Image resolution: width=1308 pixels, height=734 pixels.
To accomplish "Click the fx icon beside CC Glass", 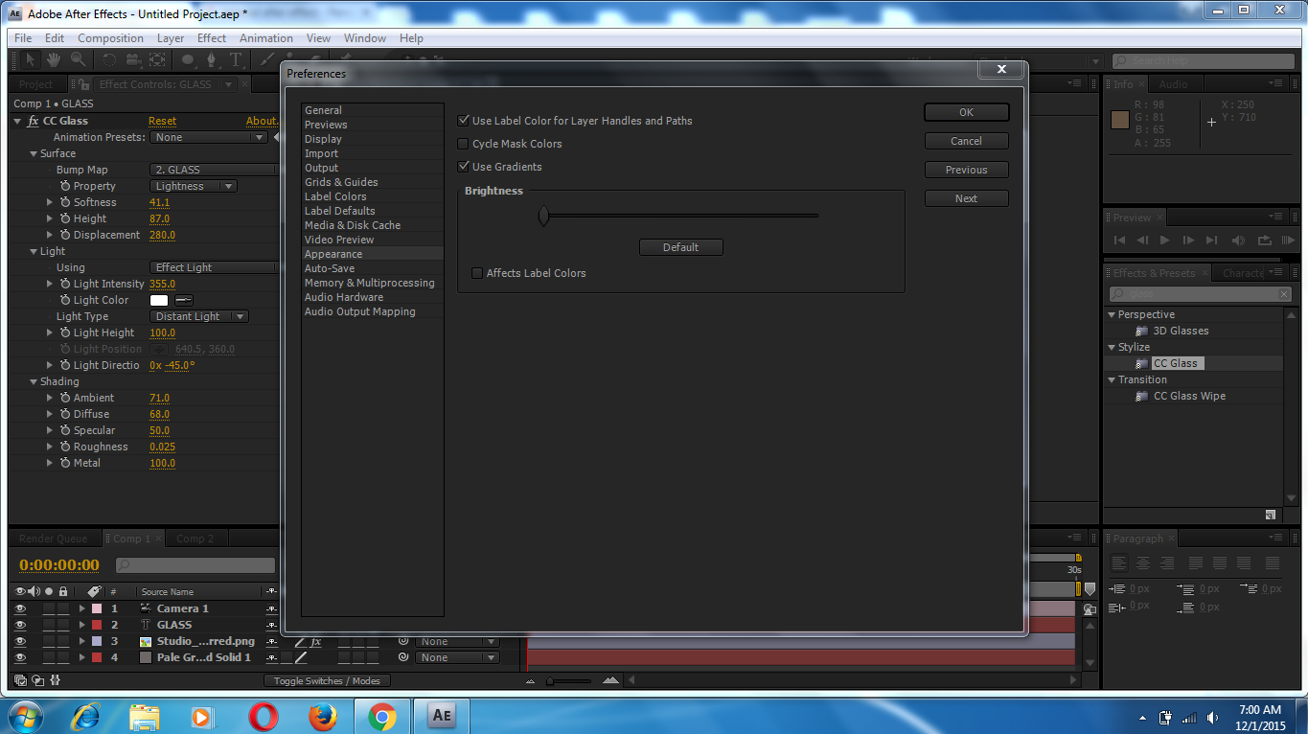I will pos(34,121).
